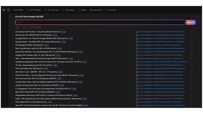The height and width of the screenshot is (114, 203).
Task: Open the GypsyCrusader huggingface URL
Action: [x=162, y=42]
